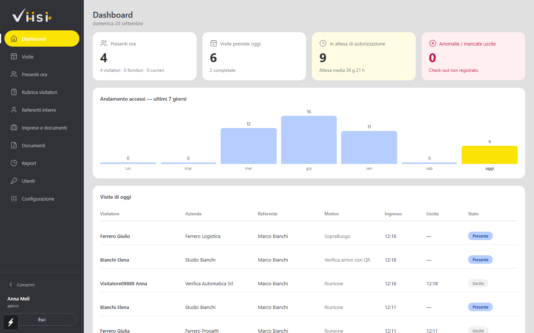Click Presente badge for Ferrero Giulio
Viewport: 534px width, 333px height.
point(480,236)
